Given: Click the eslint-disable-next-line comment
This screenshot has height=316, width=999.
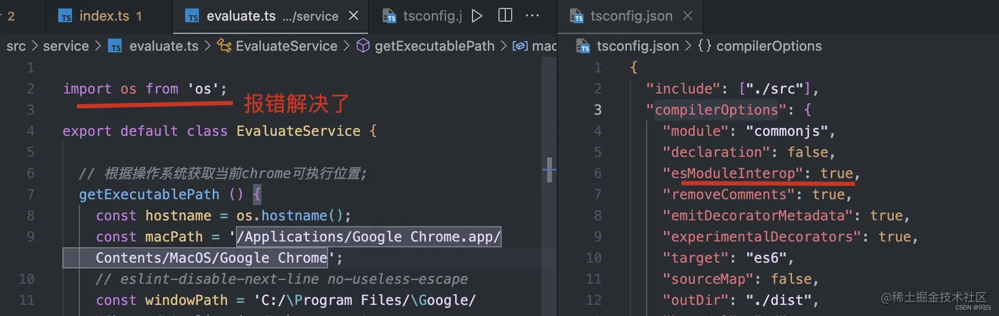Looking at the screenshot, I should [282, 278].
